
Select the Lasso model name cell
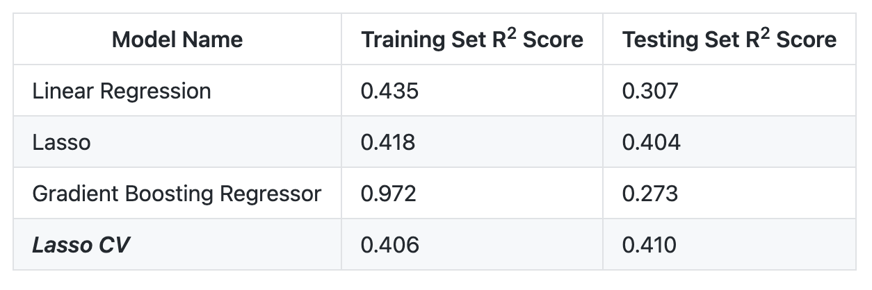[x=61, y=142]
